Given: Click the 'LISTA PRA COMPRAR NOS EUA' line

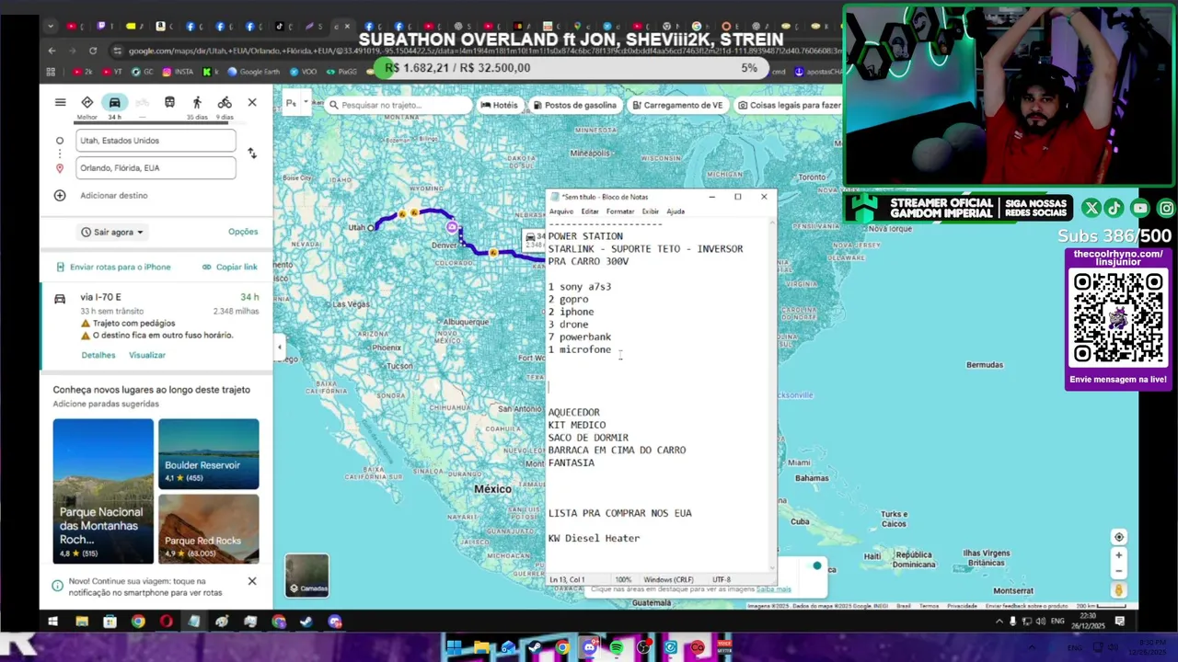Looking at the screenshot, I should (619, 513).
